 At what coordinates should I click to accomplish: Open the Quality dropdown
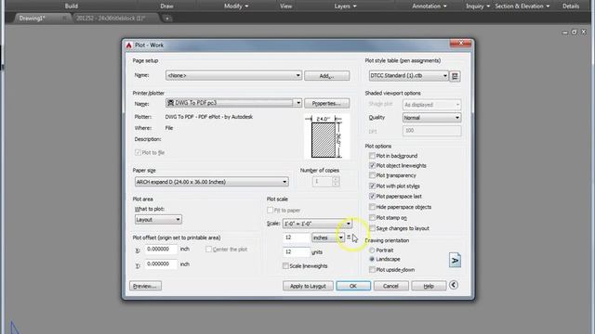[431, 118]
